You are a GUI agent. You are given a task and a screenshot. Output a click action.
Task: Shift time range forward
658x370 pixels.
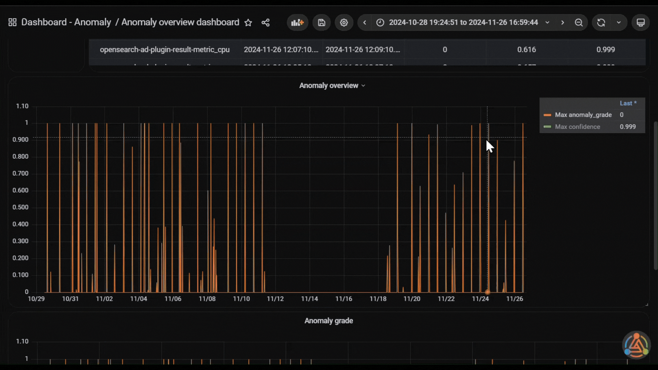[x=562, y=23]
